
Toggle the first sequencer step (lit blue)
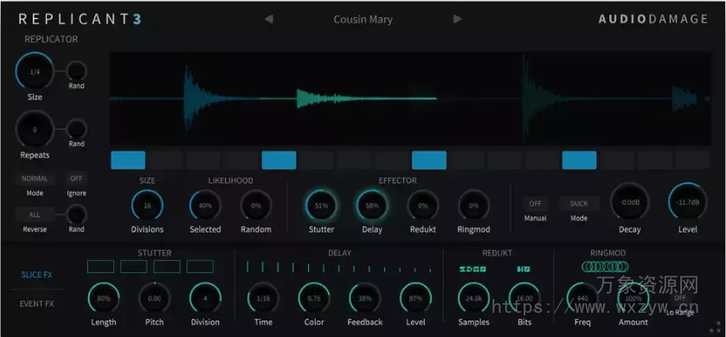coord(128,160)
